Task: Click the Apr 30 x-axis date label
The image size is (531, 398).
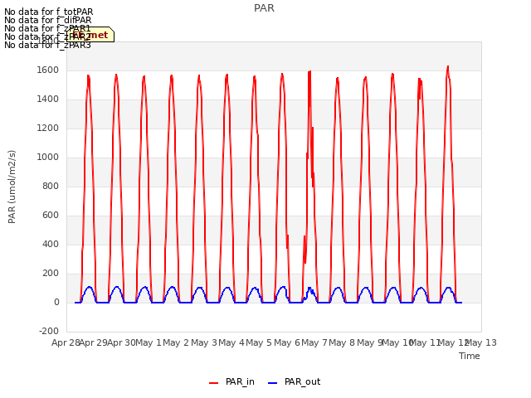Action: 121,342
